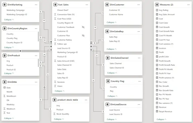Collapse the DimDAte table
193x123 pixels.
(x=9, y=118)
